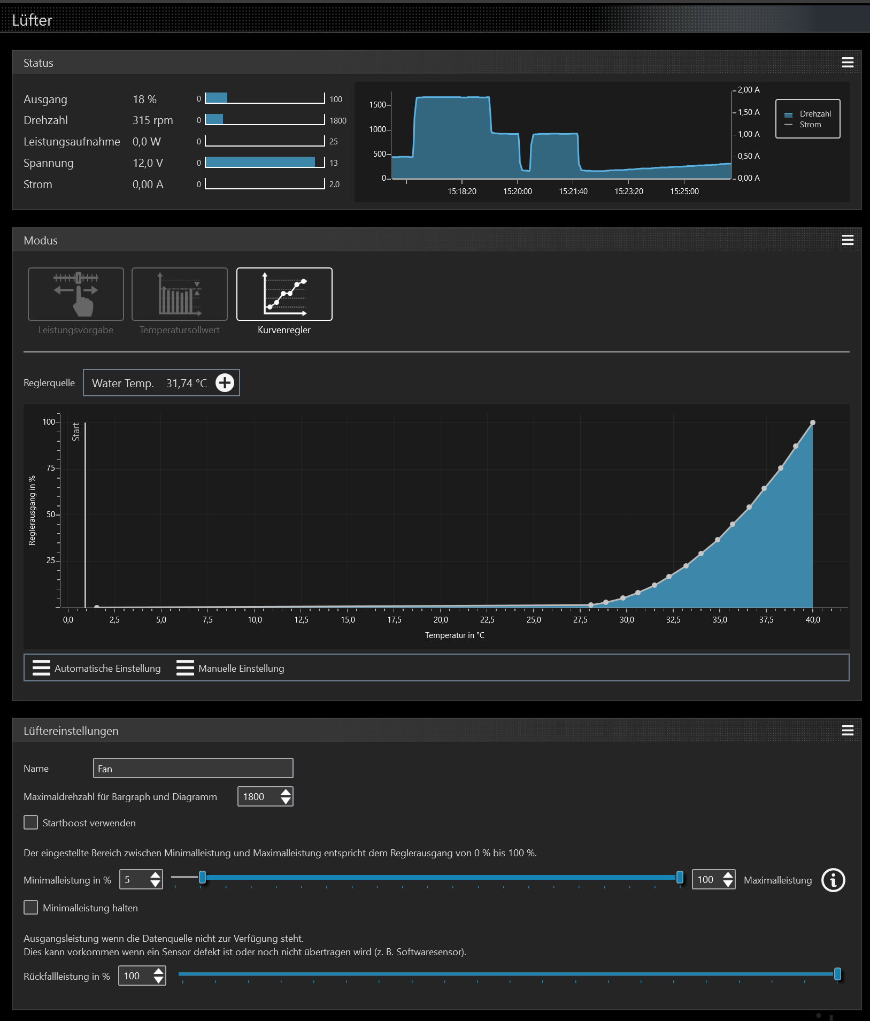The height and width of the screenshot is (1021, 870).
Task: Click the plus icon next to Water Temp.
Action: click(x=225, y=383)
